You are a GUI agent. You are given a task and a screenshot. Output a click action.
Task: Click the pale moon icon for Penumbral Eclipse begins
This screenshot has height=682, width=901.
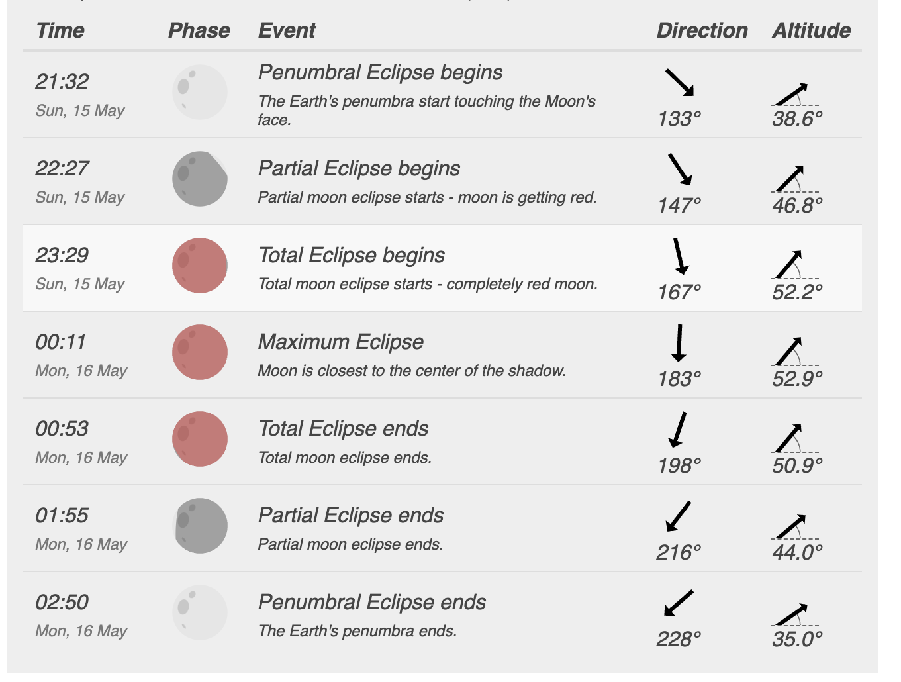tap(200, 92)
